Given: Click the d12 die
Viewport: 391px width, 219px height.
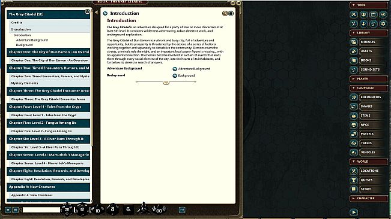Looking at the screenshot, I should point(82,209).
